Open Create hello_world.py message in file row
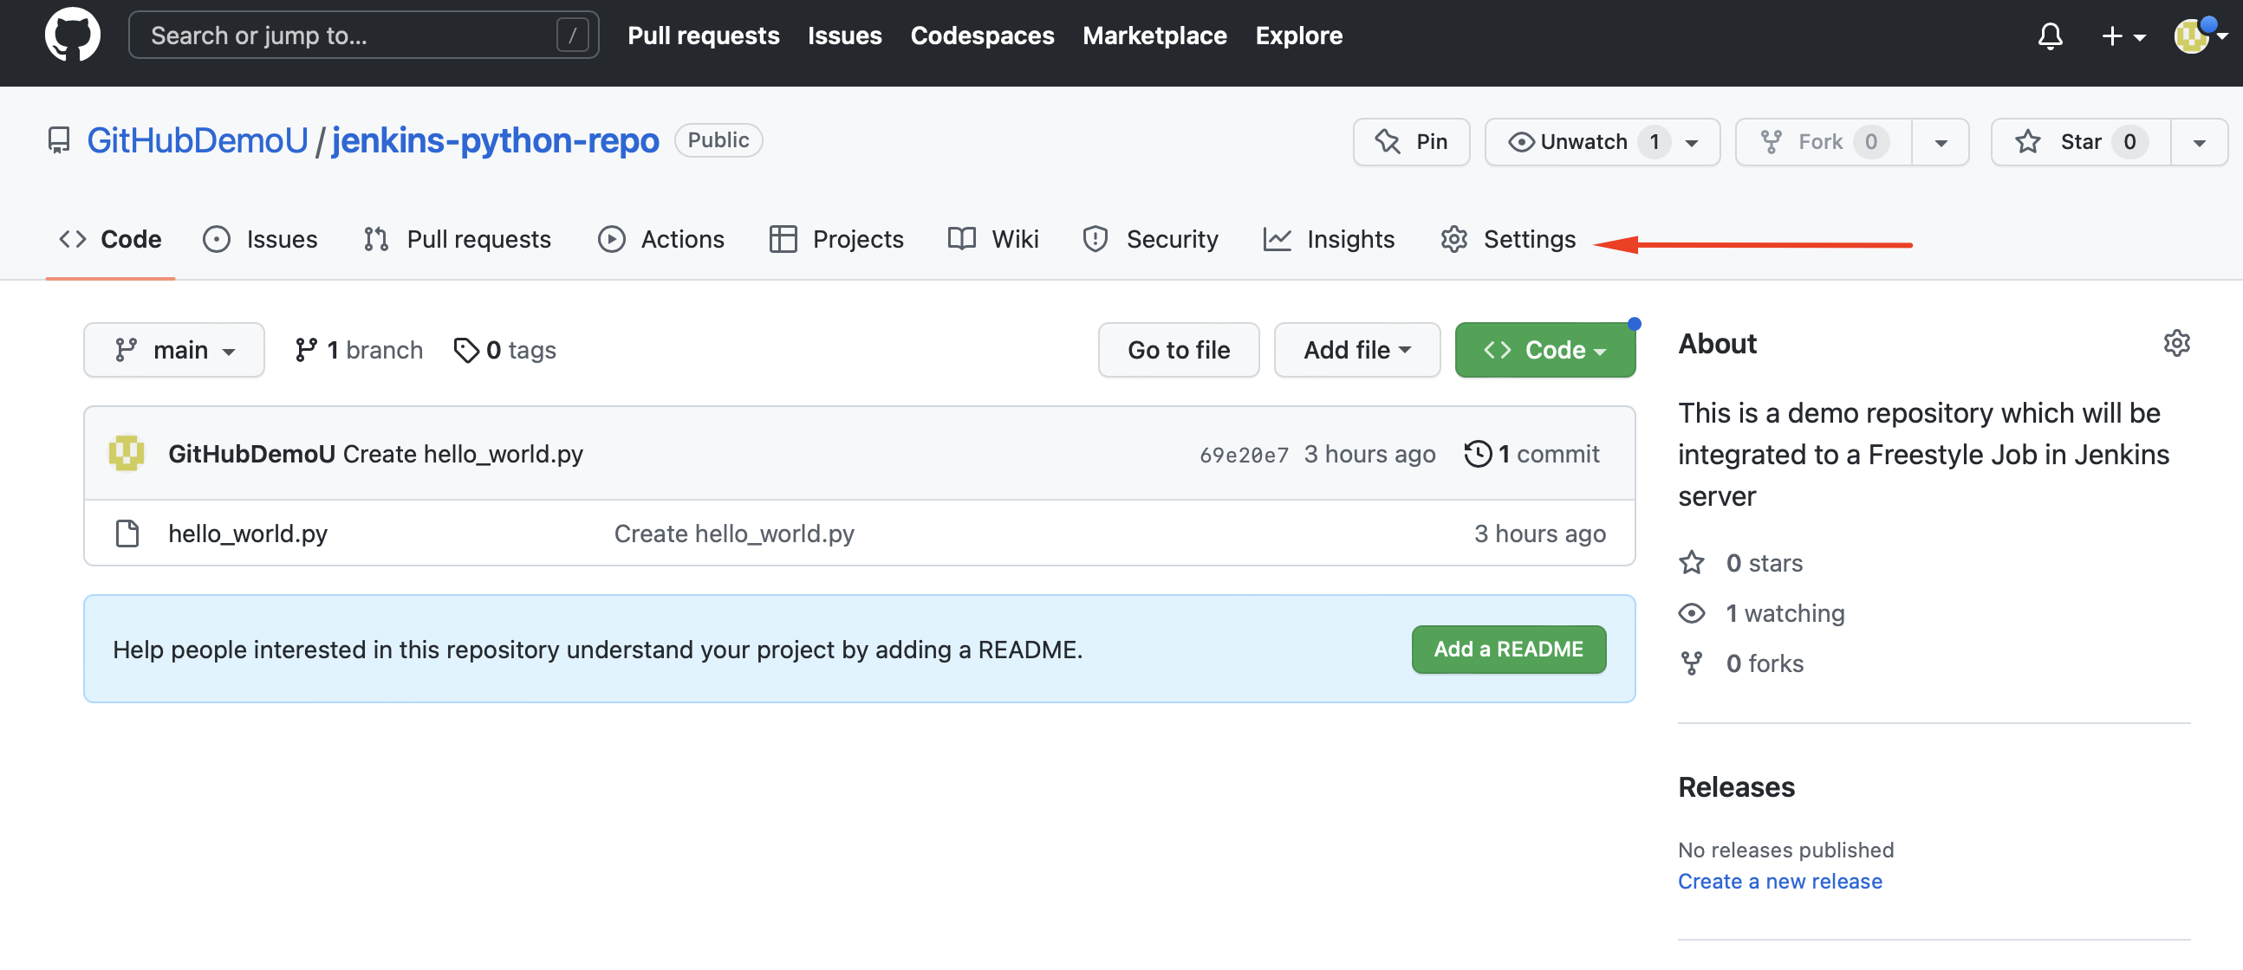Screen dimensions: 2243x970 734,533
